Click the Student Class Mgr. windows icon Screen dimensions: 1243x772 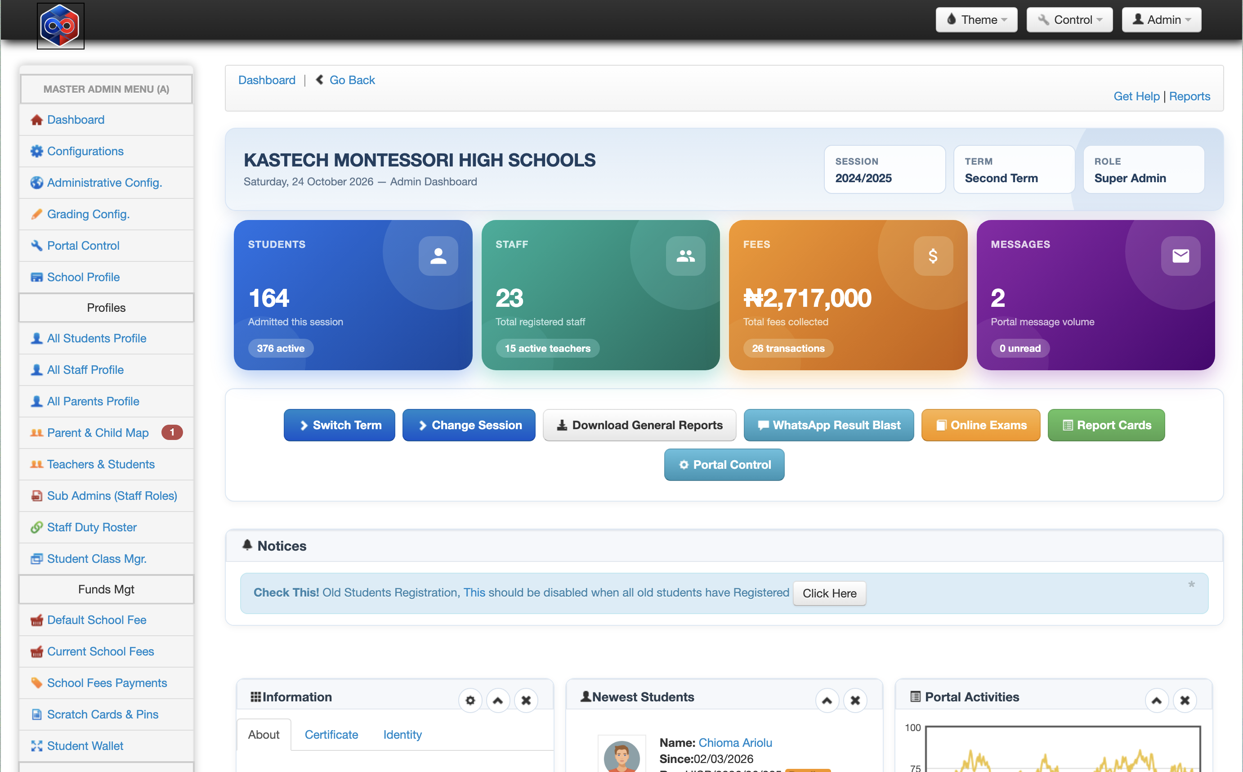(x=36, y=559)
